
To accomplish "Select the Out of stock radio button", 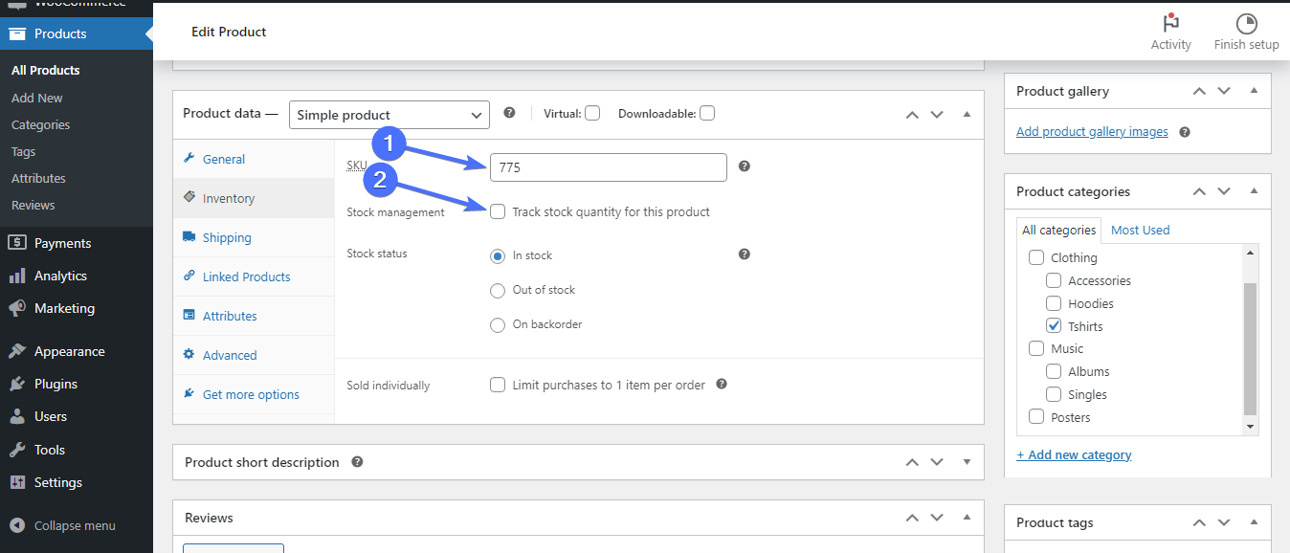I will pos(498,290).
